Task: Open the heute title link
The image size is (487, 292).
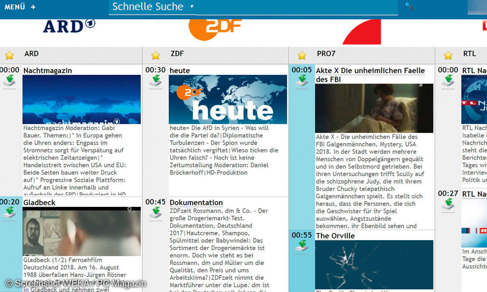Action: tap(180, 71)
